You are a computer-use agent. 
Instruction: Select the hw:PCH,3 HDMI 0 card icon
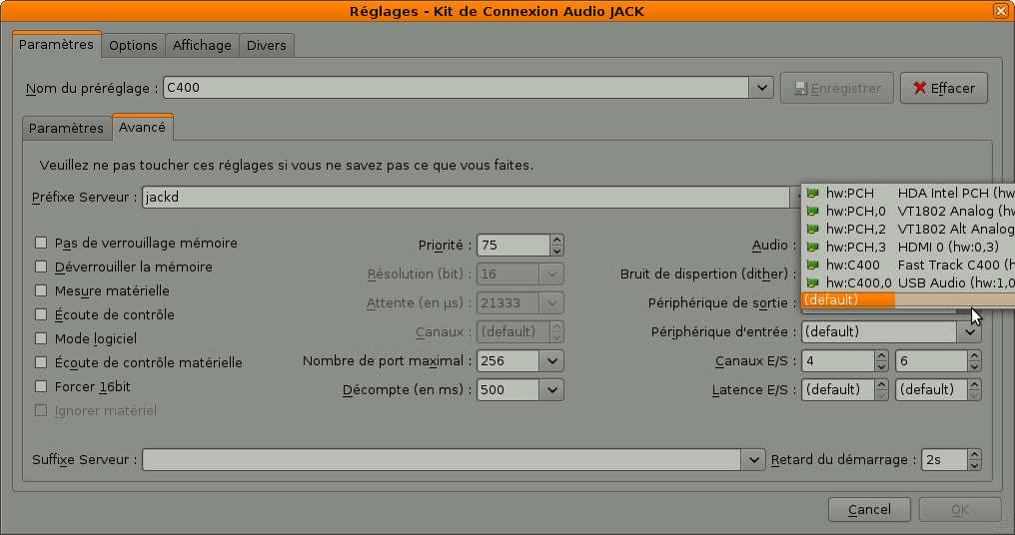[812, 247]
